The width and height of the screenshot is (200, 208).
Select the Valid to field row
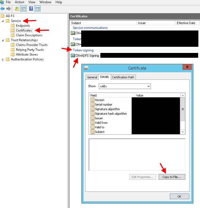pos(100,127)
